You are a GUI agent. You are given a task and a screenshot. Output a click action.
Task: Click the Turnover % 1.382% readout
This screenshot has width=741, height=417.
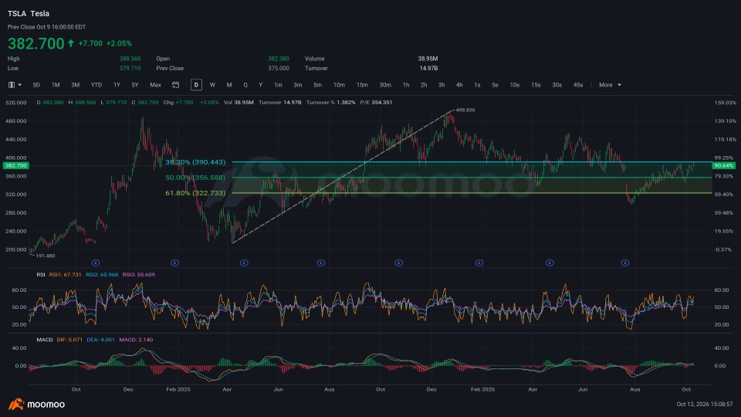(331, 102)
